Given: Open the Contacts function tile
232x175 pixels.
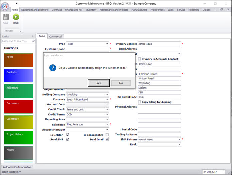Looking at the screenshot, I should [x=18, y=75].
